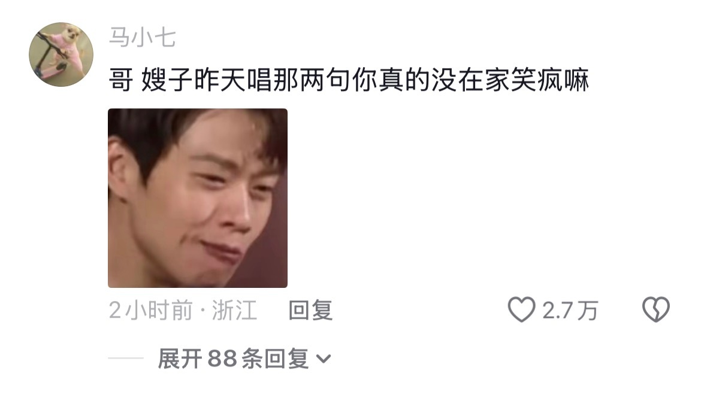701x404 pixels.
Task: Click the 2小时前 timestamp
Action: pos(150,310)
